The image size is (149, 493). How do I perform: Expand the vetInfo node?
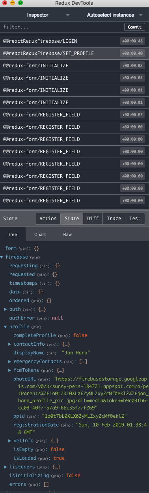(x=10, y=441)
